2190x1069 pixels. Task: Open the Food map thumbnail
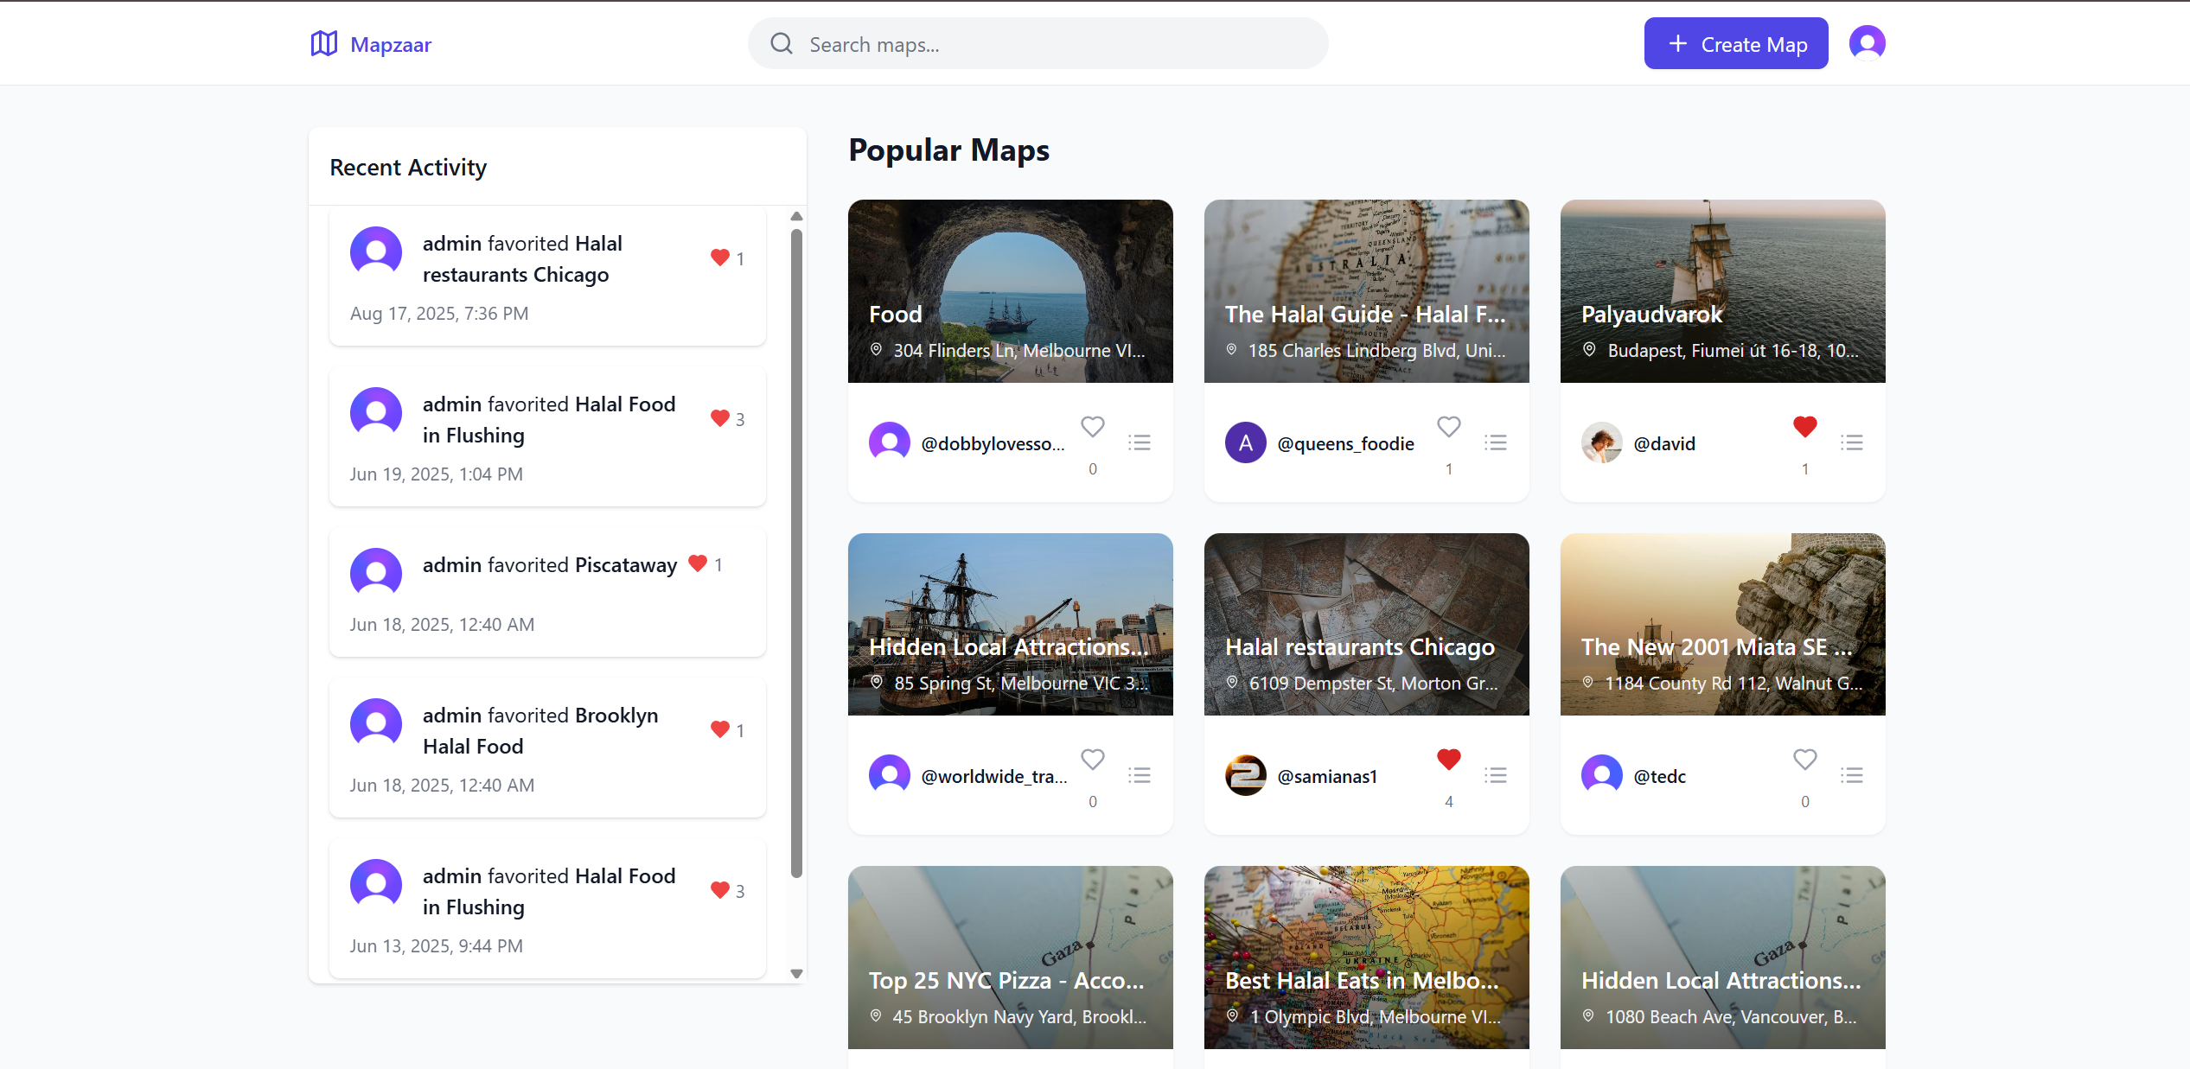(x=1011, y=291)
